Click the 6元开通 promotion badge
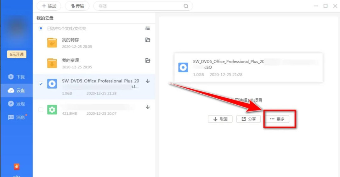 [17, 54]
